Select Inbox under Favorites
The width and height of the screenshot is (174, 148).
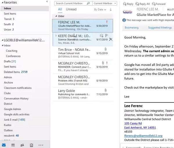coord(25,8)
